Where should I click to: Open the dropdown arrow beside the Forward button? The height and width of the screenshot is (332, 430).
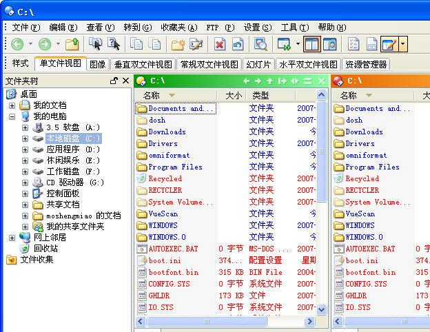[x=58, y=44]
